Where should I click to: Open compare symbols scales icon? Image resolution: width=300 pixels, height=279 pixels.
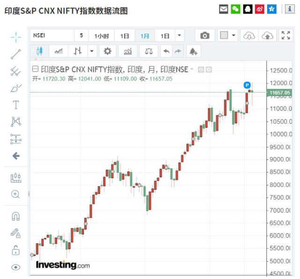tap(149, 51)
